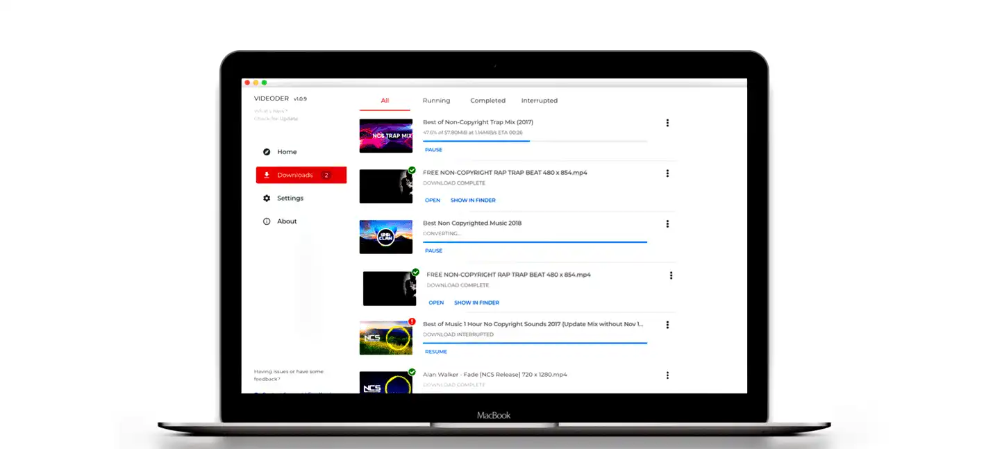Click SHOW IN FINDER below Trap Mix row
The width and height of the screenshot is (993, 449).
pyautogui.click(x=473, y=201)
